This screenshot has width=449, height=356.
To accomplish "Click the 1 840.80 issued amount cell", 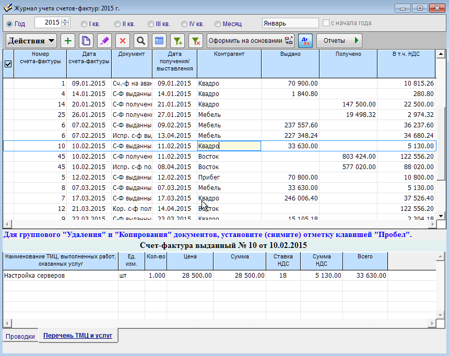I will [x=290, y=93].
